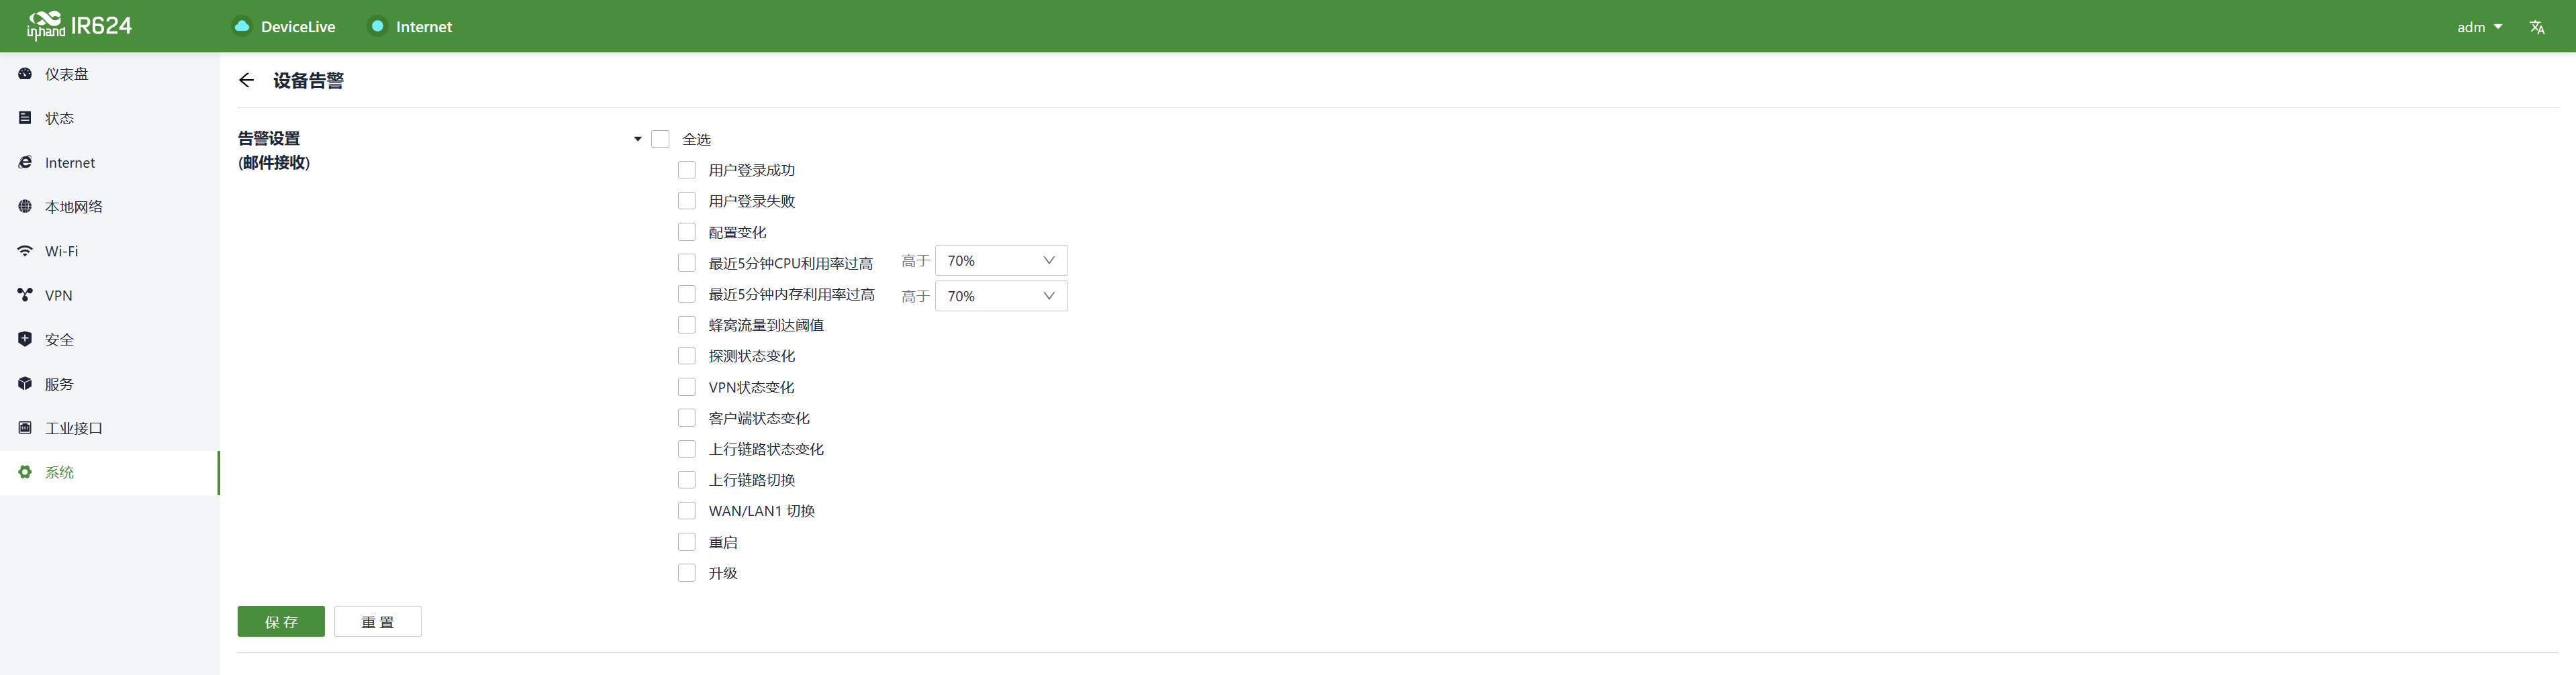The width and height of the screenshot is (2576, 675).
Task: Click the 保存 save button
Action: point(281,622)
